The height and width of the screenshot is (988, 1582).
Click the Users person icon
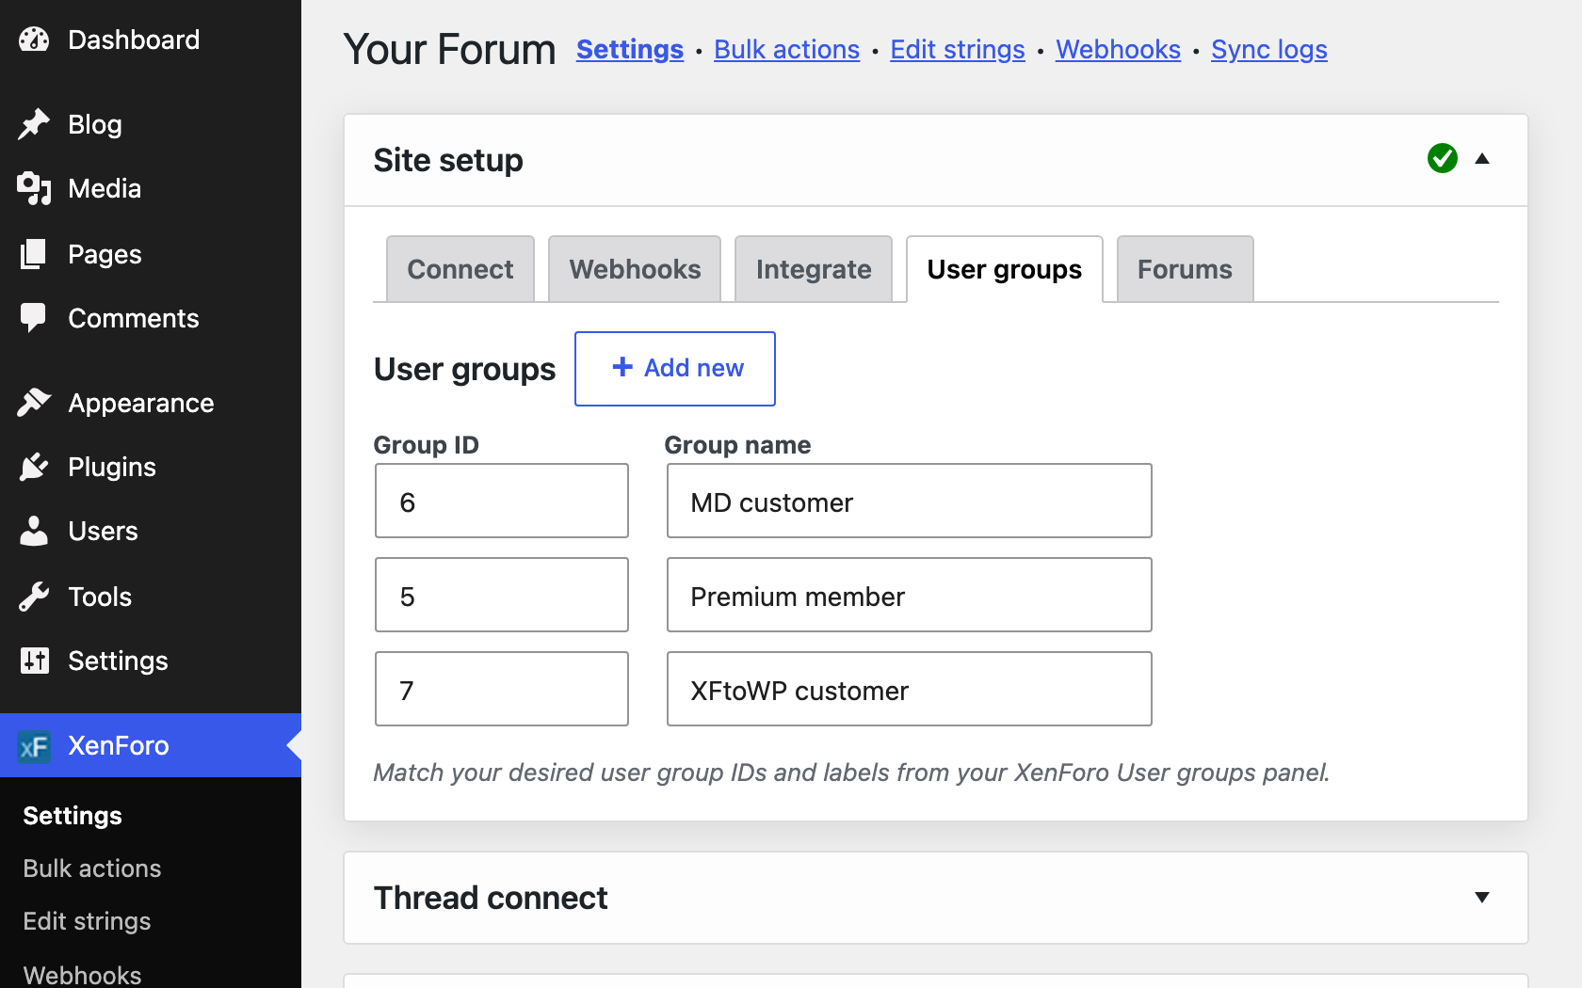pos(34,531)
